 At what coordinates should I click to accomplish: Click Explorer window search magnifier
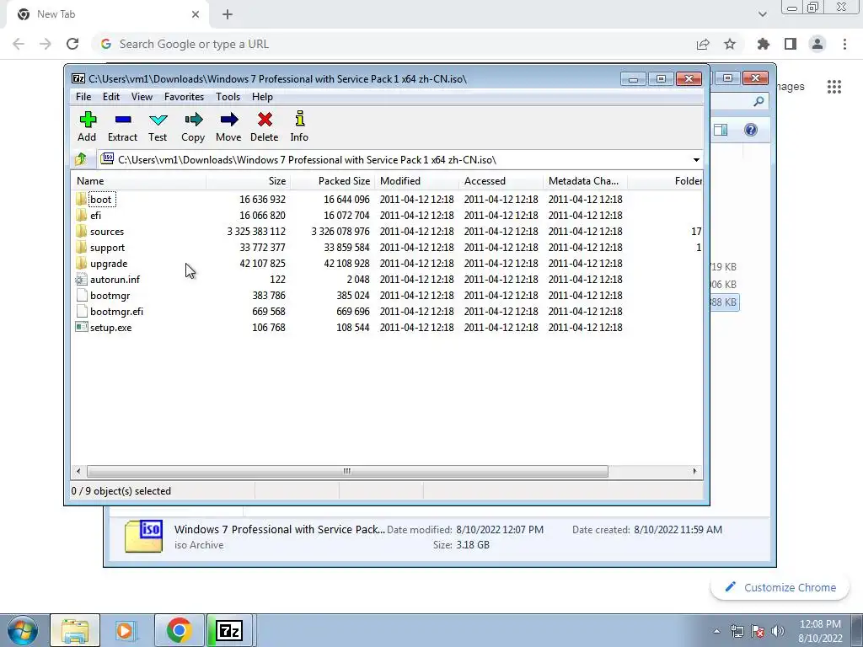tap(759, 101)
